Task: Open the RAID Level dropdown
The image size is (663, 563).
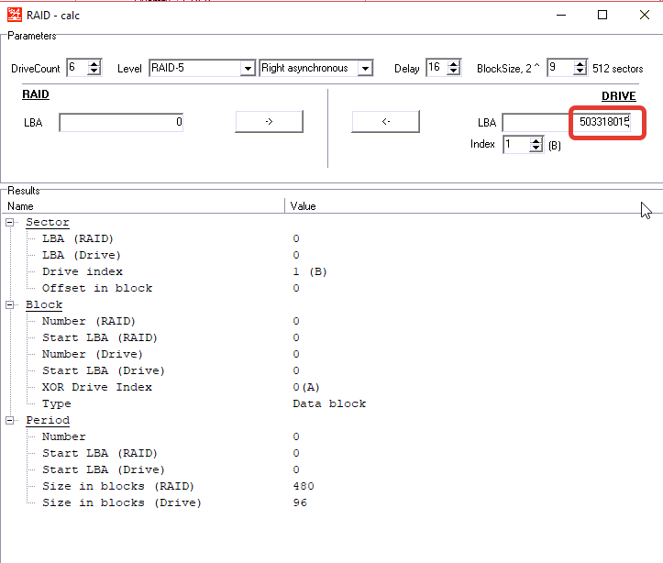Action: click(247, 68)
